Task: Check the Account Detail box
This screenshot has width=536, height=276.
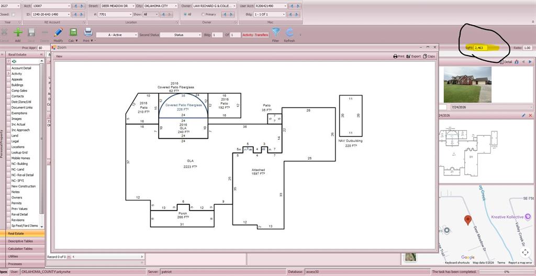Action: point(8,68)
